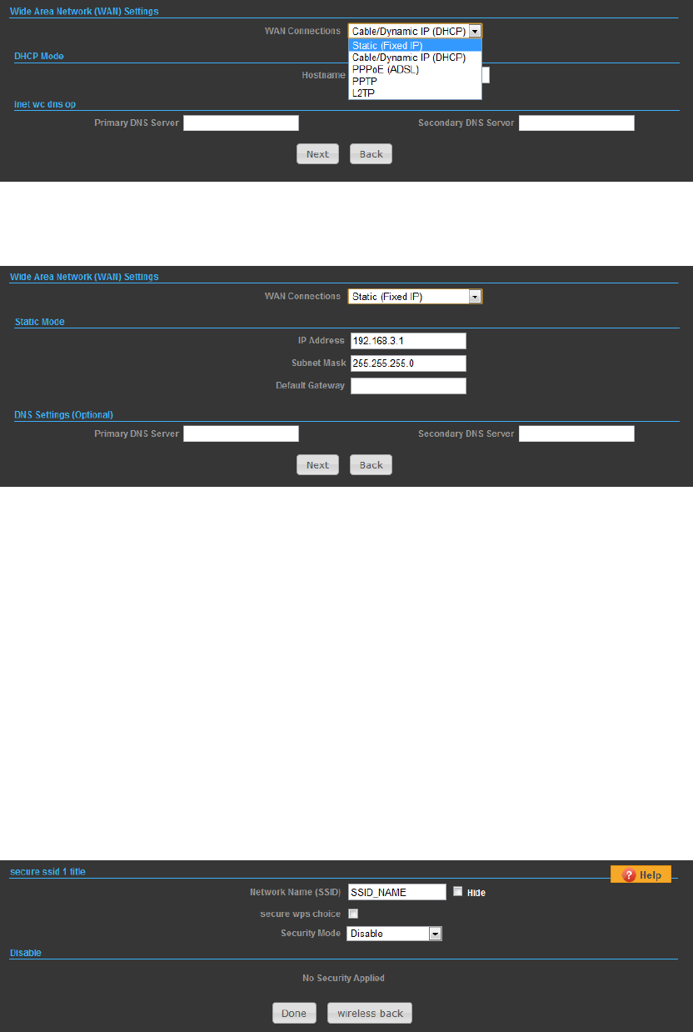Click Next button in DHCP Mode panel
693x1032 pixels.
[317, 154]
